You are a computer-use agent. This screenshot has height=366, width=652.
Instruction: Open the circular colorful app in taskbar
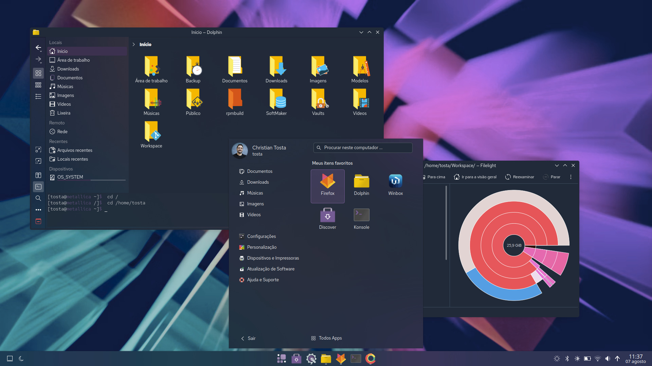(x=370, y=359)
